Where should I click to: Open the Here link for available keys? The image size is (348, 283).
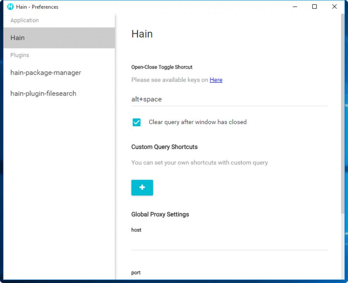[216, 80]
